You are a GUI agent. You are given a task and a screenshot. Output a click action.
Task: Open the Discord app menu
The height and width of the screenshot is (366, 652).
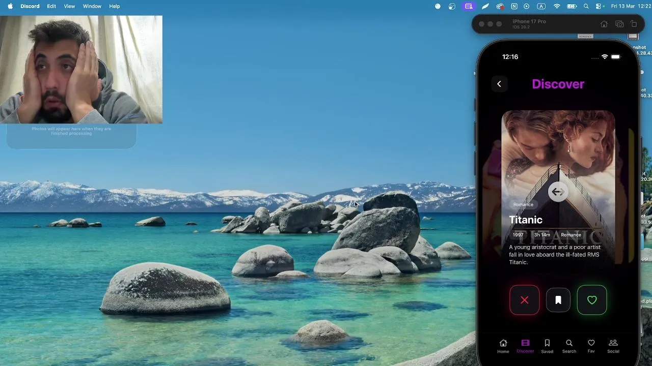30,6
